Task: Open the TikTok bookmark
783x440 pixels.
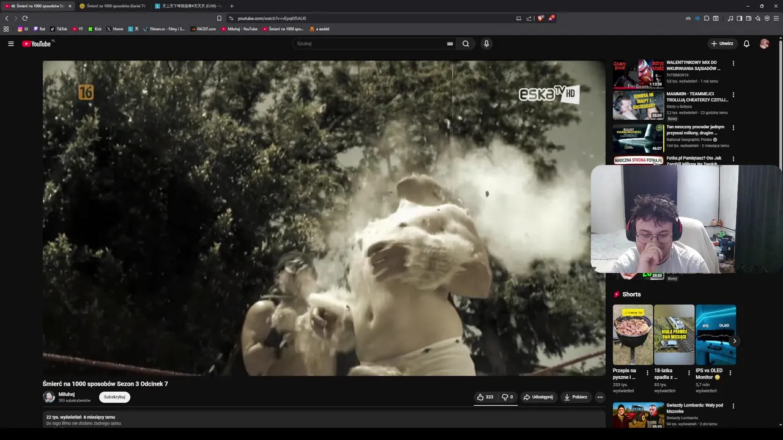Action: tap(59, 29)
